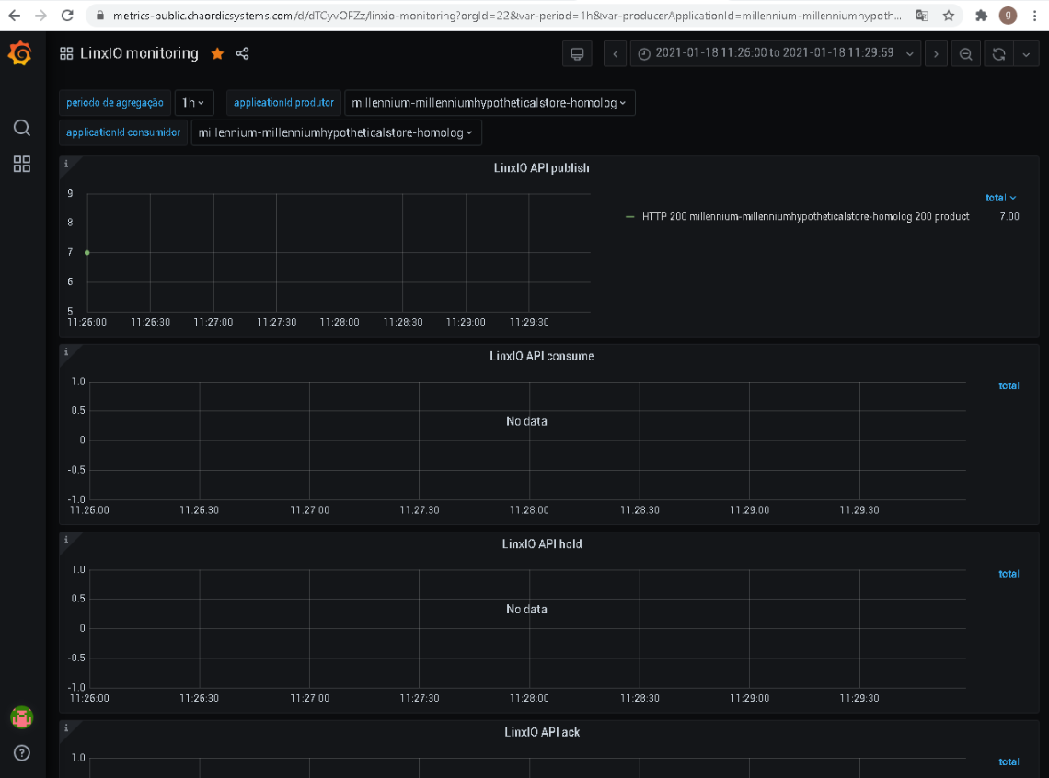The width and height of the screenshot is (1049, 778).
Task: Open the dashboards icon in sidebar
Action: 21,164
